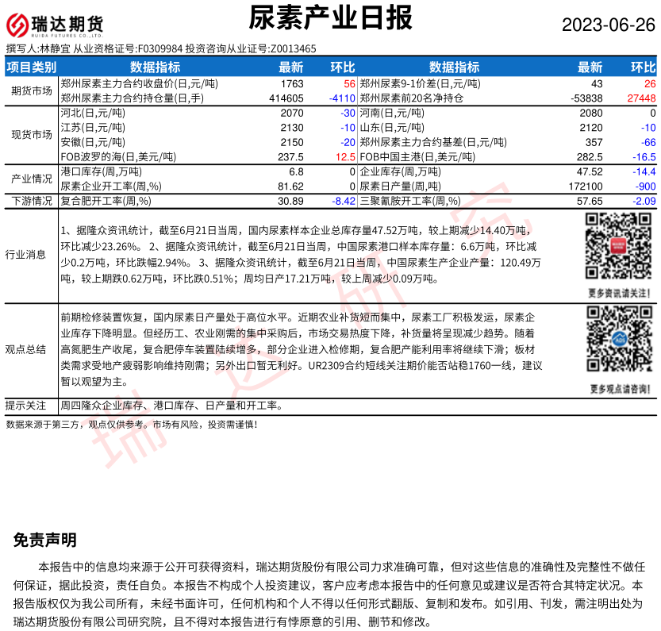
Task: Select the 产业情况 category cell
Action: [x=32, y=179]
